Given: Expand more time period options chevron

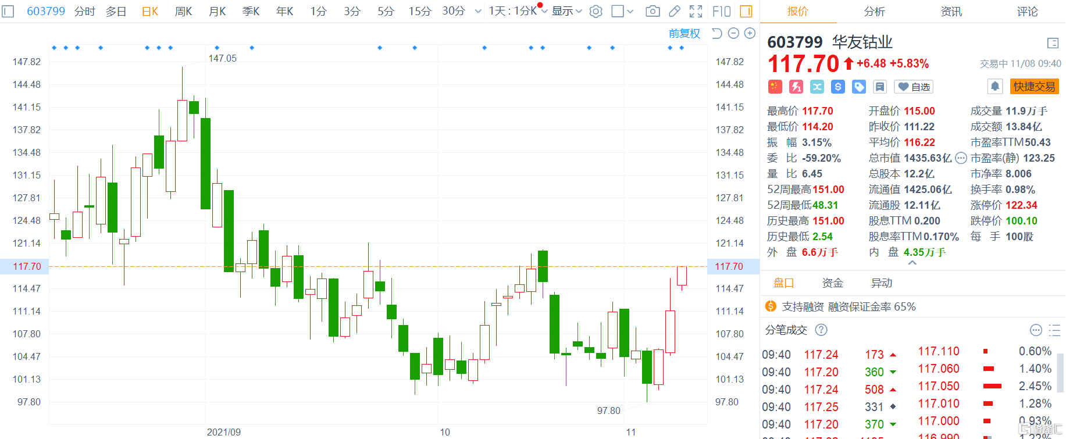Looking at the screenshot, I should 478,11.
